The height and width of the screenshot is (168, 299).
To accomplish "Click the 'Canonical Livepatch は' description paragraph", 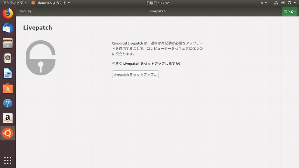I will [157, 49].
